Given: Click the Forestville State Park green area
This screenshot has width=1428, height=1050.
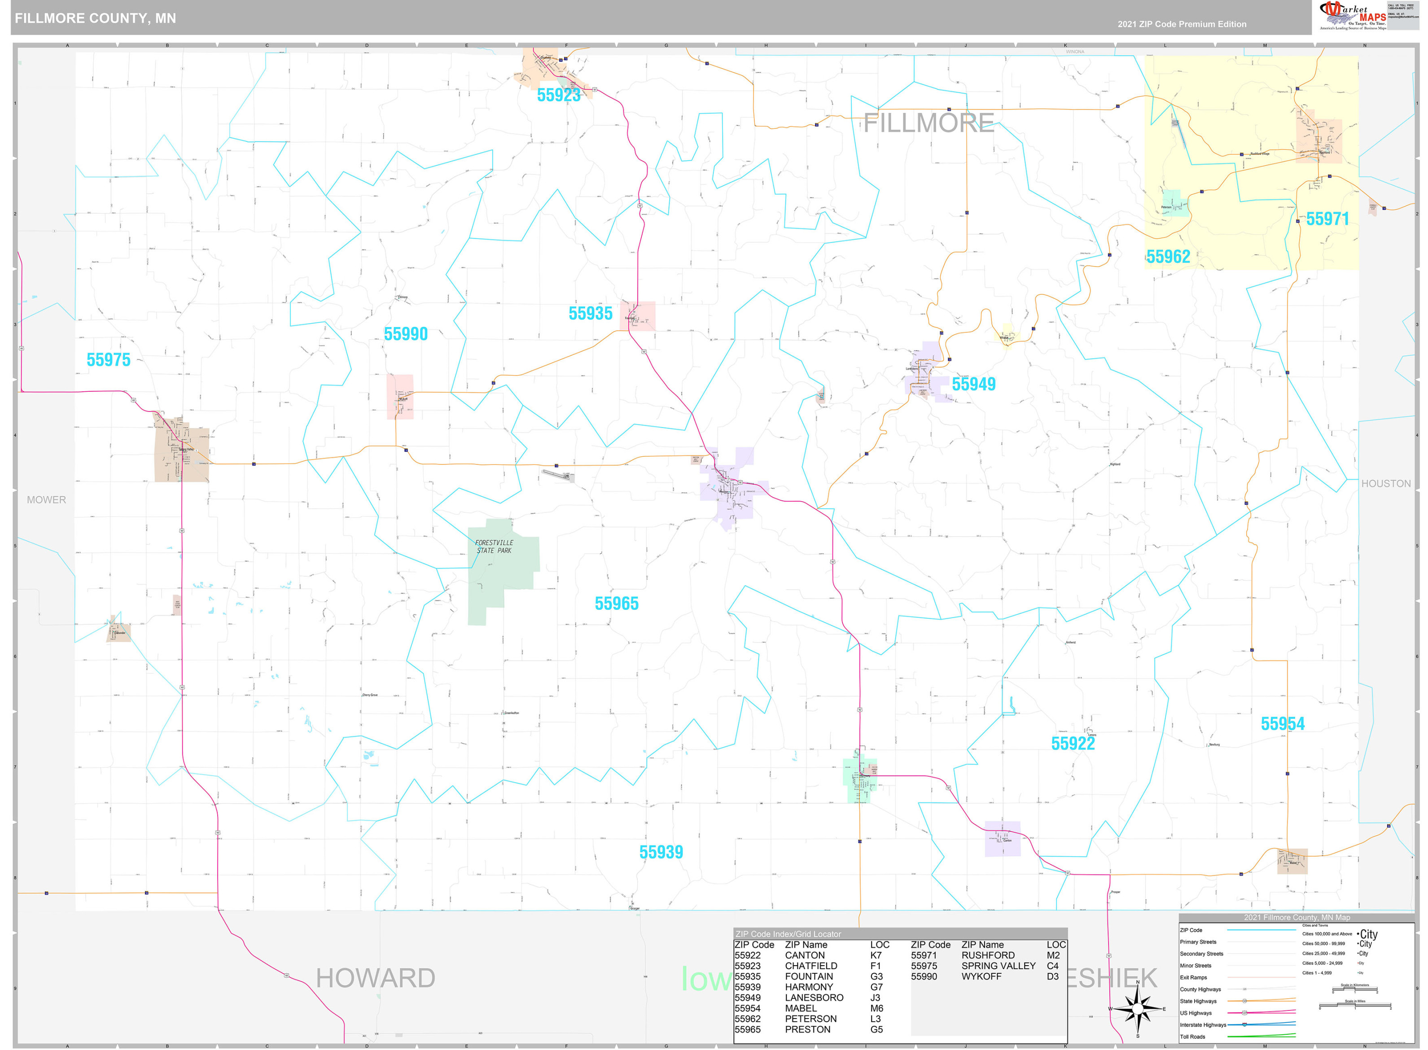Looking at the screenshot, I should (x=502, y=570).
